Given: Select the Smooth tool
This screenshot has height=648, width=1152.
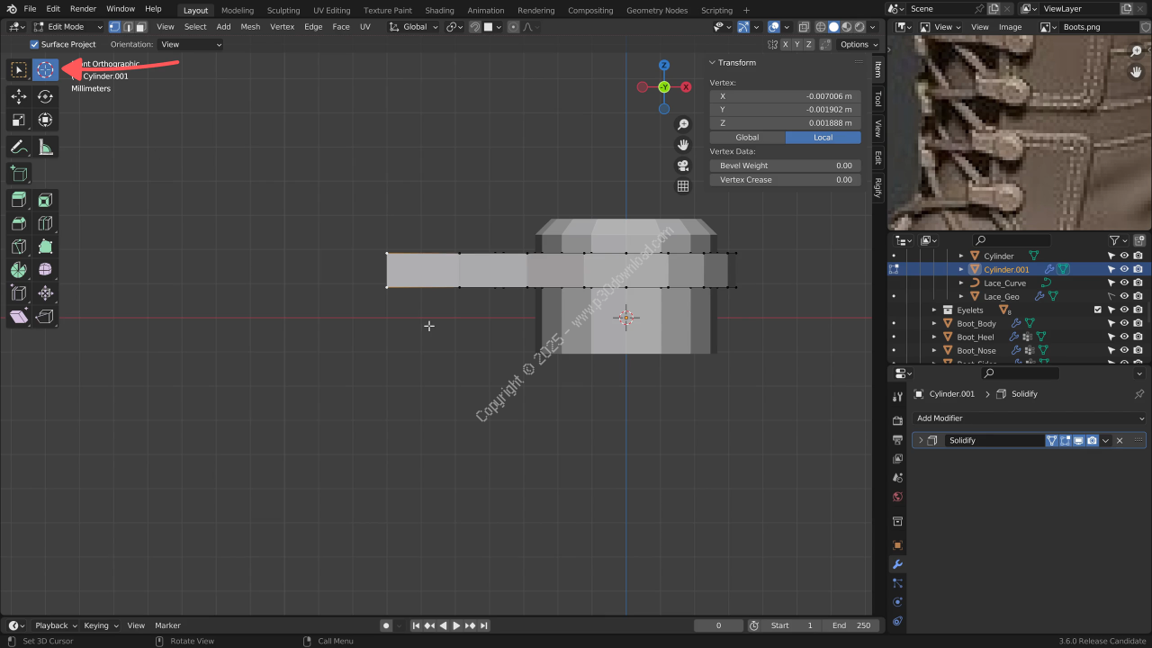Looking at the screenshot, I should (x=45, y=270).
